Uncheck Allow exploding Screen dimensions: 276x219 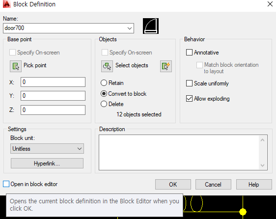[189, 99]
